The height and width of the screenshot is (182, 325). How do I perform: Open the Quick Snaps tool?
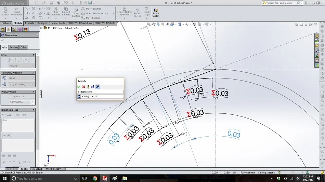click(x=146, y=12)
